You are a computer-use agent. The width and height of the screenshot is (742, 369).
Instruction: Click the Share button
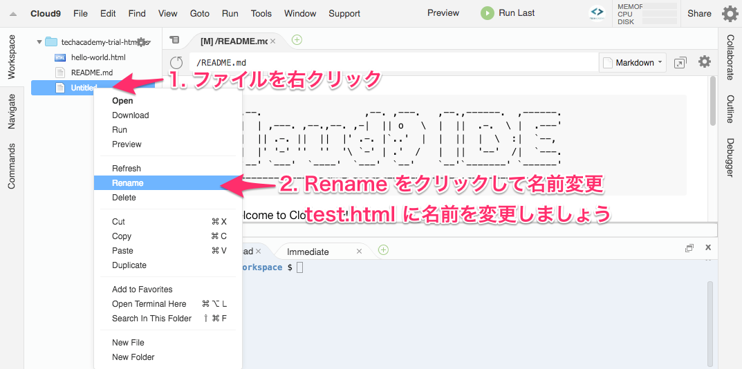click(x=699, y=13)
